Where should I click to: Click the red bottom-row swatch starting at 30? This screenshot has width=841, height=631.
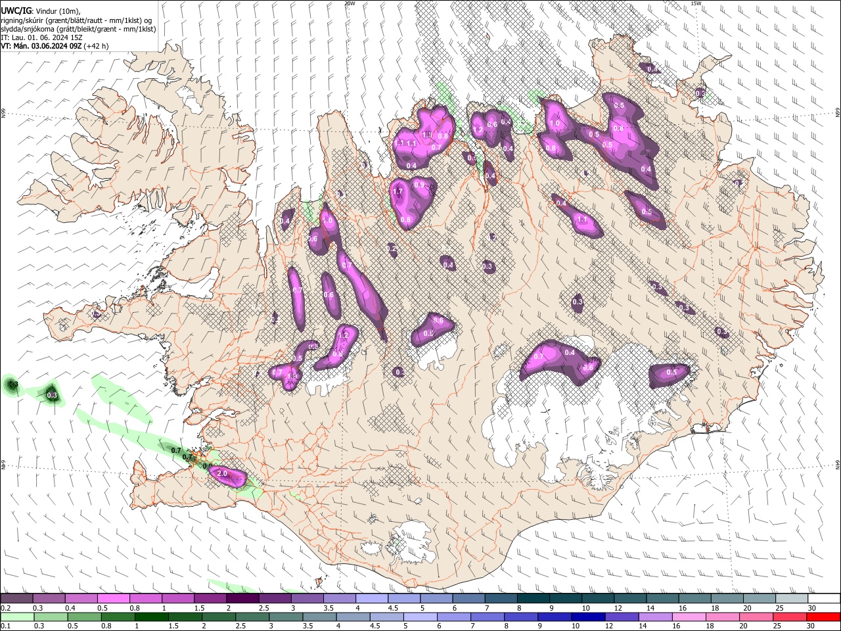click(x=823, y=617)
